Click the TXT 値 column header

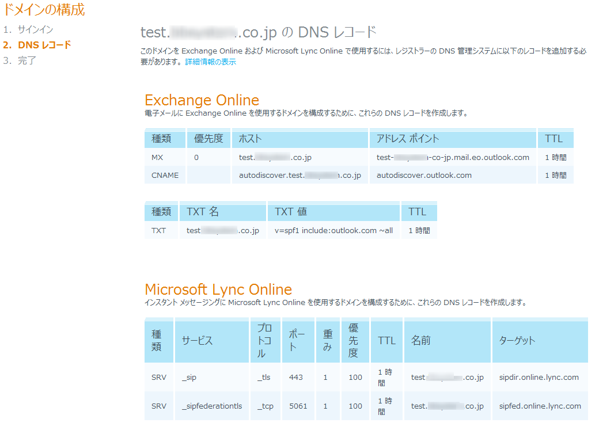pos(333,212)
